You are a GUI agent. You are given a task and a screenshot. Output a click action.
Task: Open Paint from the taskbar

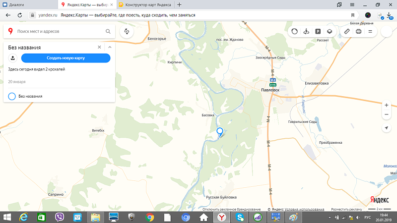[293, 217]
